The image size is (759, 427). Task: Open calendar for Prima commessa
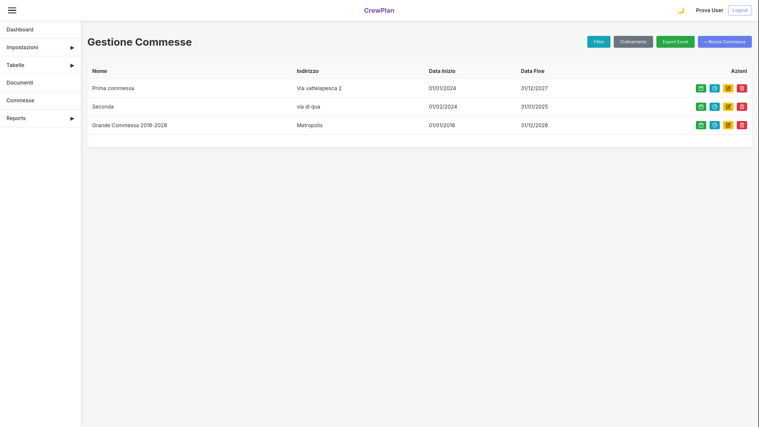701,88
